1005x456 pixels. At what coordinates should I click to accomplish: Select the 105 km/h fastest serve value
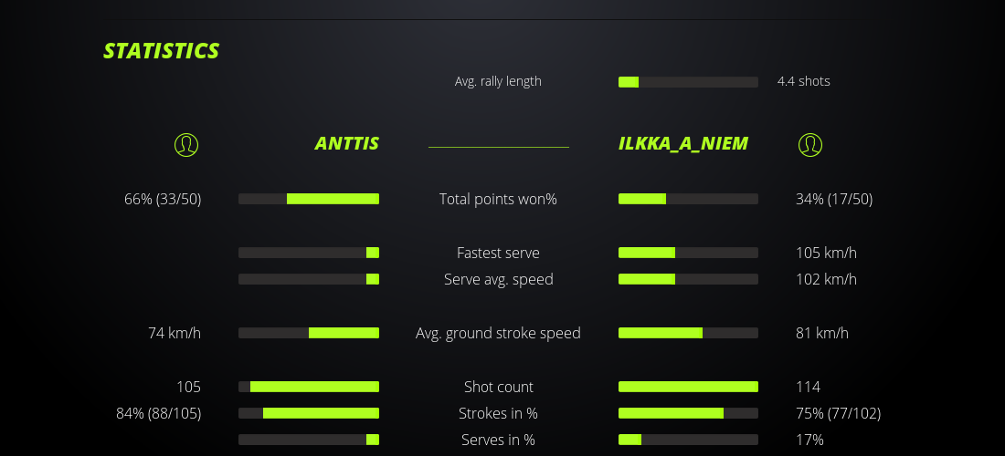(826, 253)
